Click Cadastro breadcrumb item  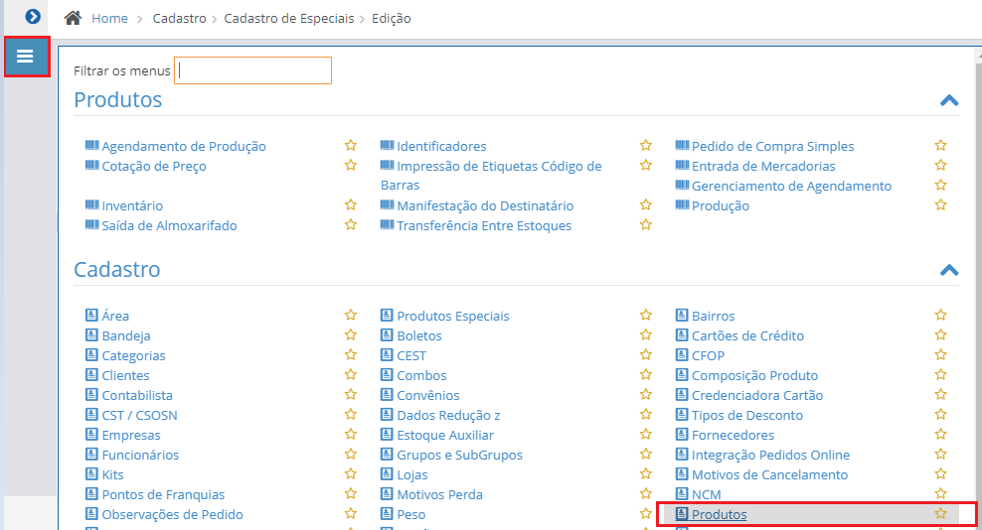point(179,19)
